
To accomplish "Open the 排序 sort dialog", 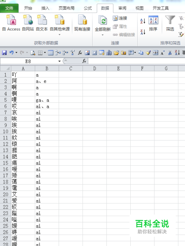I will 153,23.
